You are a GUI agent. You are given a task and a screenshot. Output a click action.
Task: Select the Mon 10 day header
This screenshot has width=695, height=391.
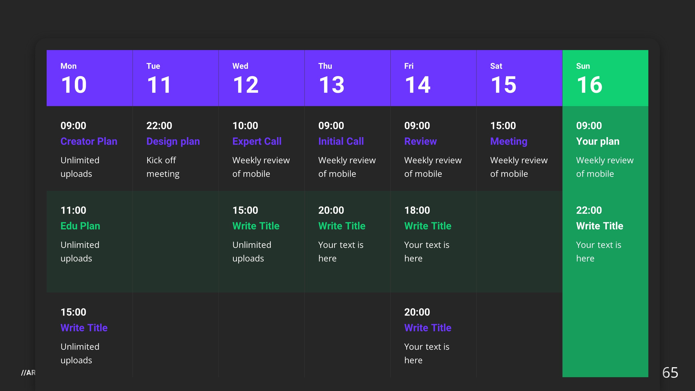(89, 78)
